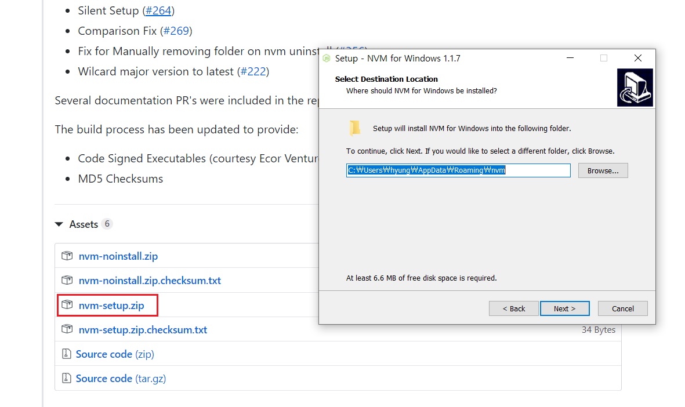The height and width of the screenshot is (407, 685).
Task: Cancel the NVM installation
Action: coord(622,308)
